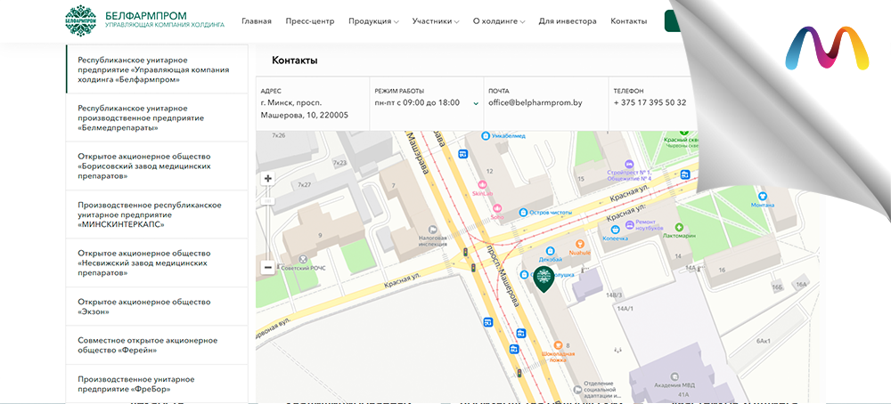The width and height of the screenshot is (891, 404).
Task: Zoom out the map with minus button
Action: click(267, 267)
